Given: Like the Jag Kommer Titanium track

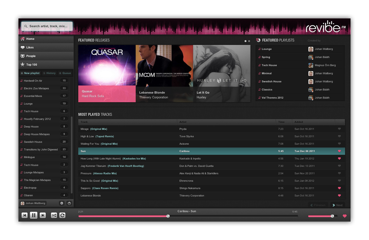Looking at the screenshot, I should coord(339,166).
